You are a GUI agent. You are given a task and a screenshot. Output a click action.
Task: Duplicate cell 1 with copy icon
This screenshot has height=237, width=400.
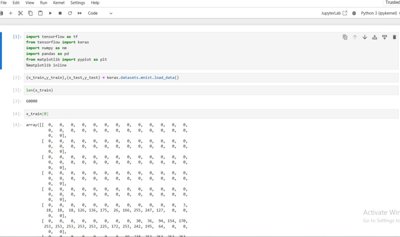pyautogui.click(x=345, y=37)
